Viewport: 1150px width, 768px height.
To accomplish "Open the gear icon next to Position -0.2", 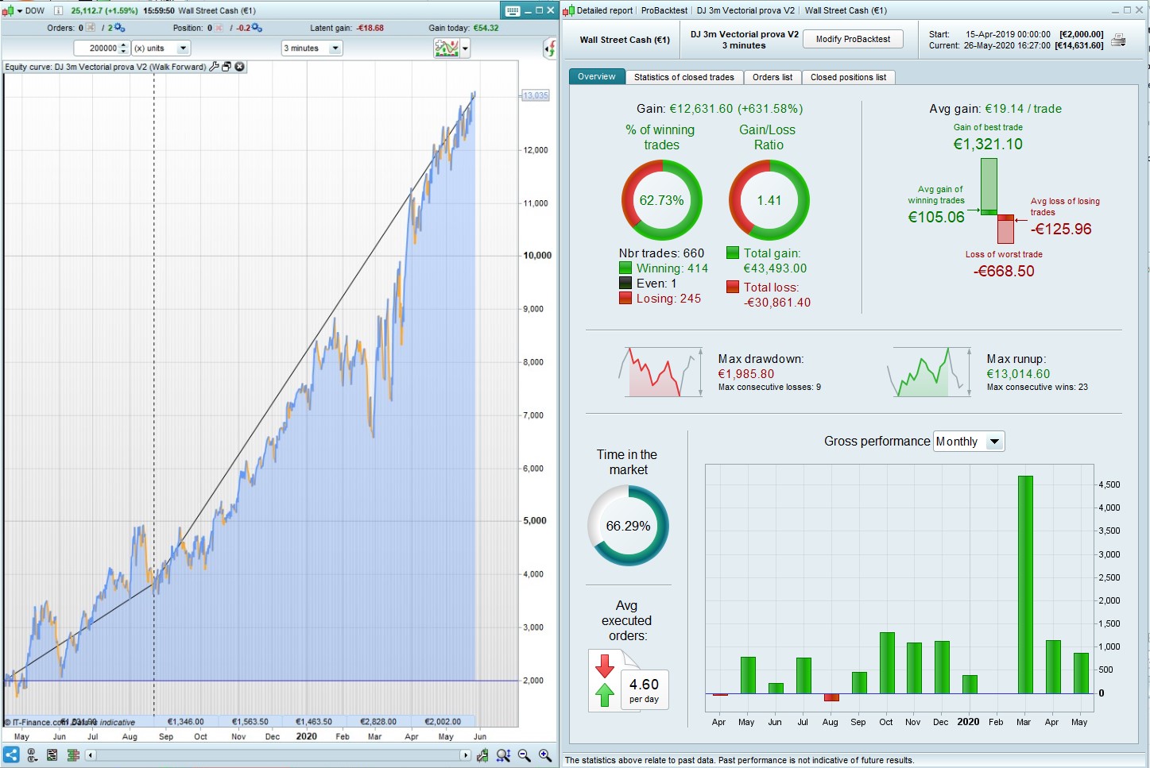I will (x=257, y=28).
